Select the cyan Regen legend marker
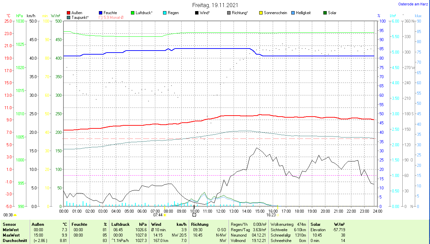Viewport: 430px width, 244px height. click(165, 13)
